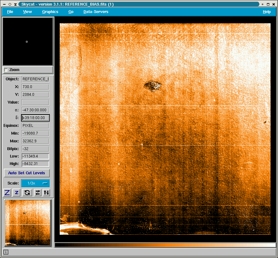Open the File menu

[x=10, y=12]
